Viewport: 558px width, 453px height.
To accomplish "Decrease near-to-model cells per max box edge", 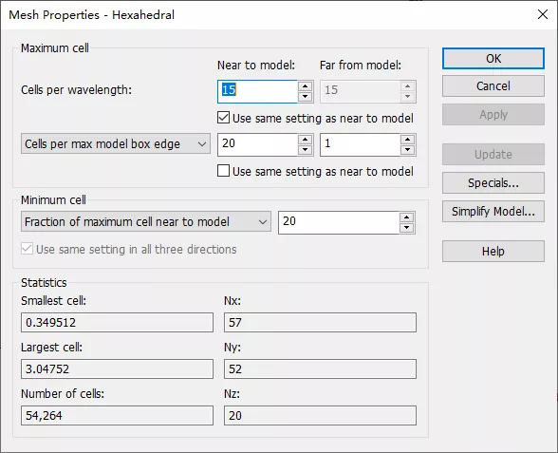I will 305,150.
